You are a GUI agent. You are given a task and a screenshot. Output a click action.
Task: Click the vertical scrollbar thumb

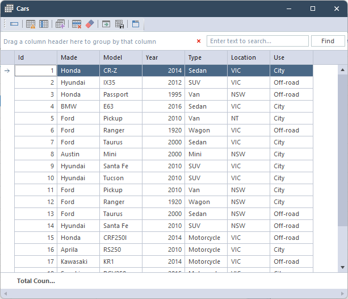click(342, 151)
